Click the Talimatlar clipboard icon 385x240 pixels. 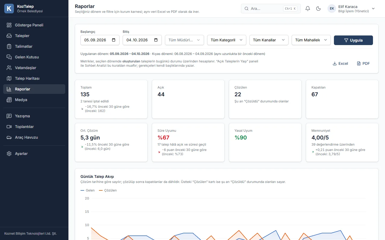[9, 46]
